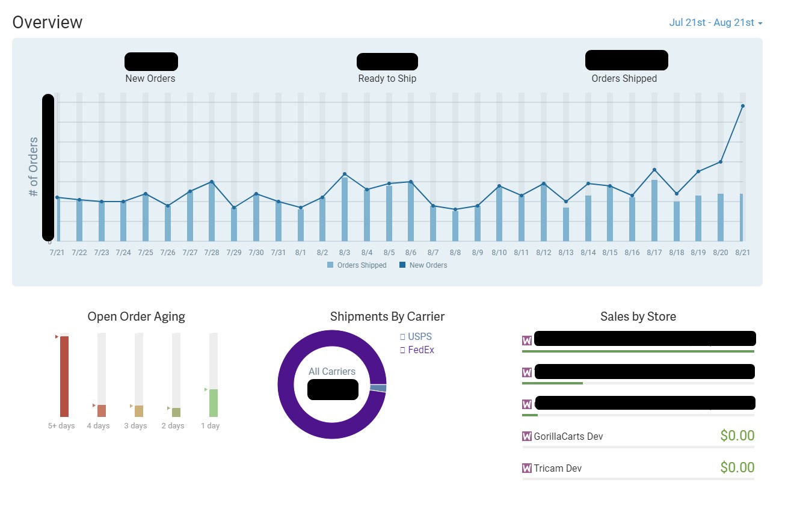797x509 pixels.
Task: Click the Orders Shipped bar for 8/17
Action: pos(654,211)
